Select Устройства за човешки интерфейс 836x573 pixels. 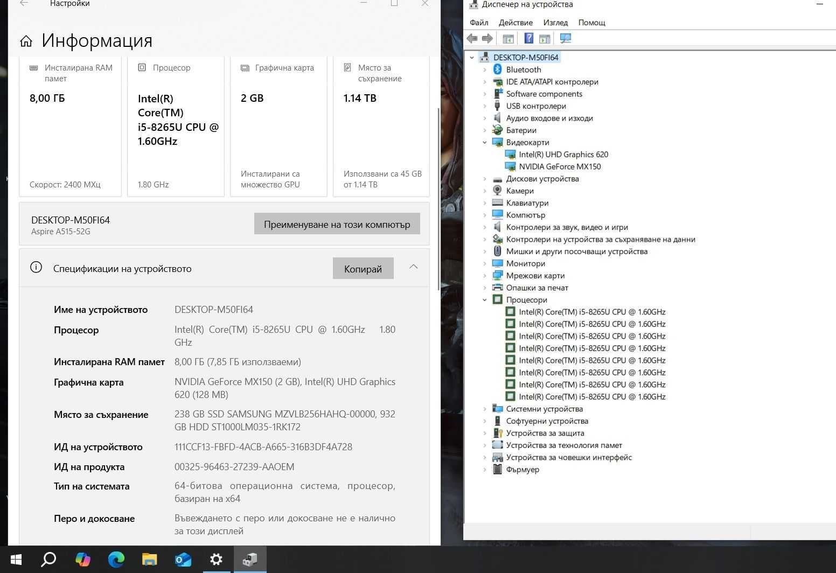(x=569, y=457)
